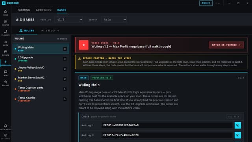Switch to the Artificing tab
Image resolution: width=252 pixels, height=142 pixels.
pyautogui.click(x=44, y=10)
